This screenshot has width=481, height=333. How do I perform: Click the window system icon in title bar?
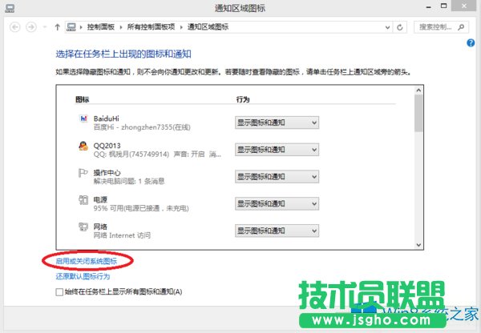pyautogui.click(x=10, y=8)
